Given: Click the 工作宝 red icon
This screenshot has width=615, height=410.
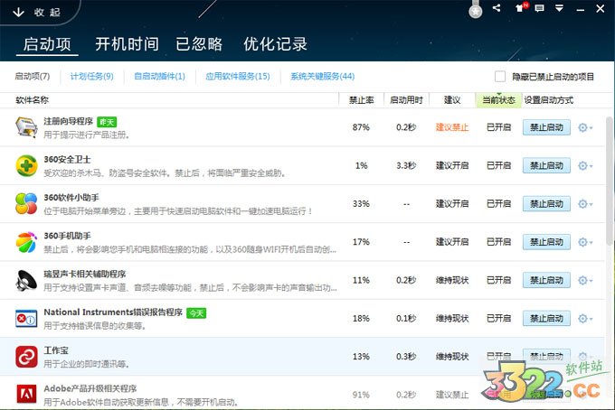Looking at the screenshot, I should pyautogui.click(x=26, y=357).
